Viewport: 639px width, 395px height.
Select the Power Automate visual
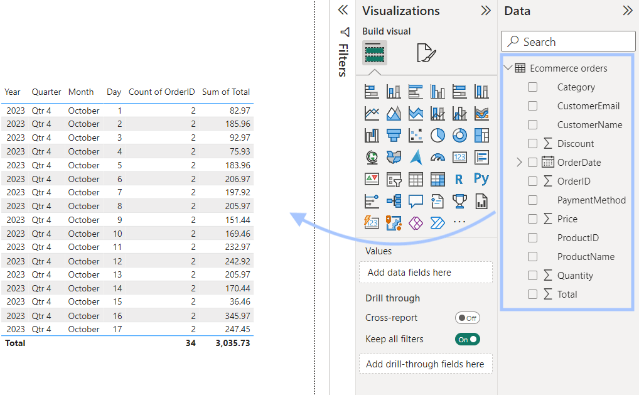(x=438, y=223)
